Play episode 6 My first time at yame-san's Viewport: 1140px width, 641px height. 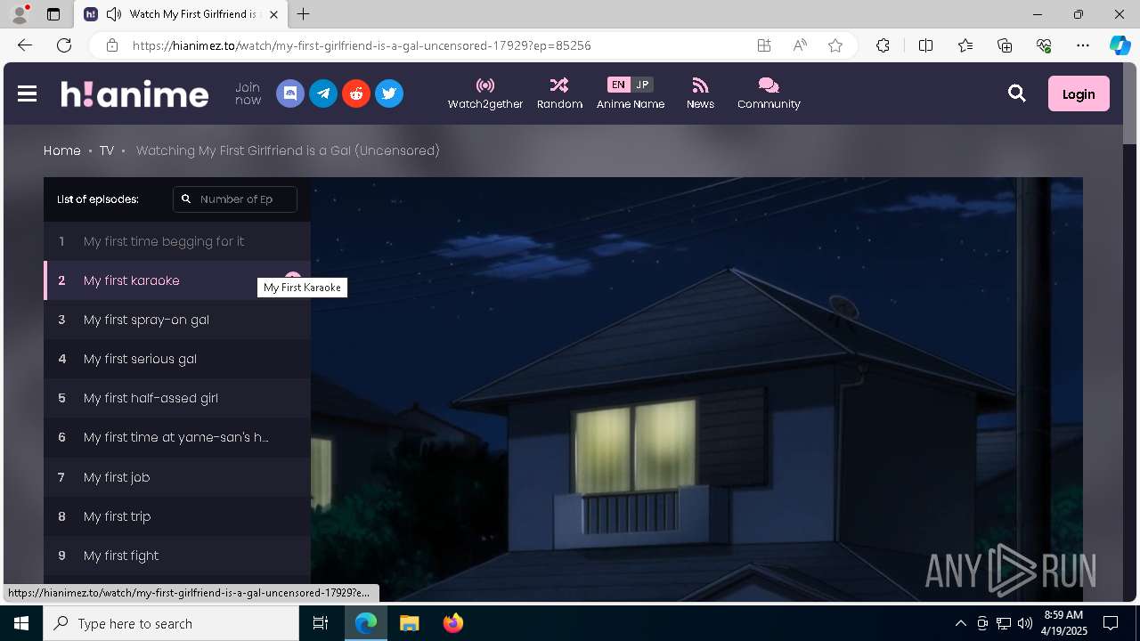point(177,437)
